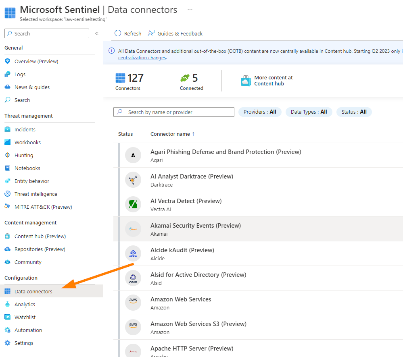
Task: Click the Settings gear icon
Action: (x=7, y=343)
